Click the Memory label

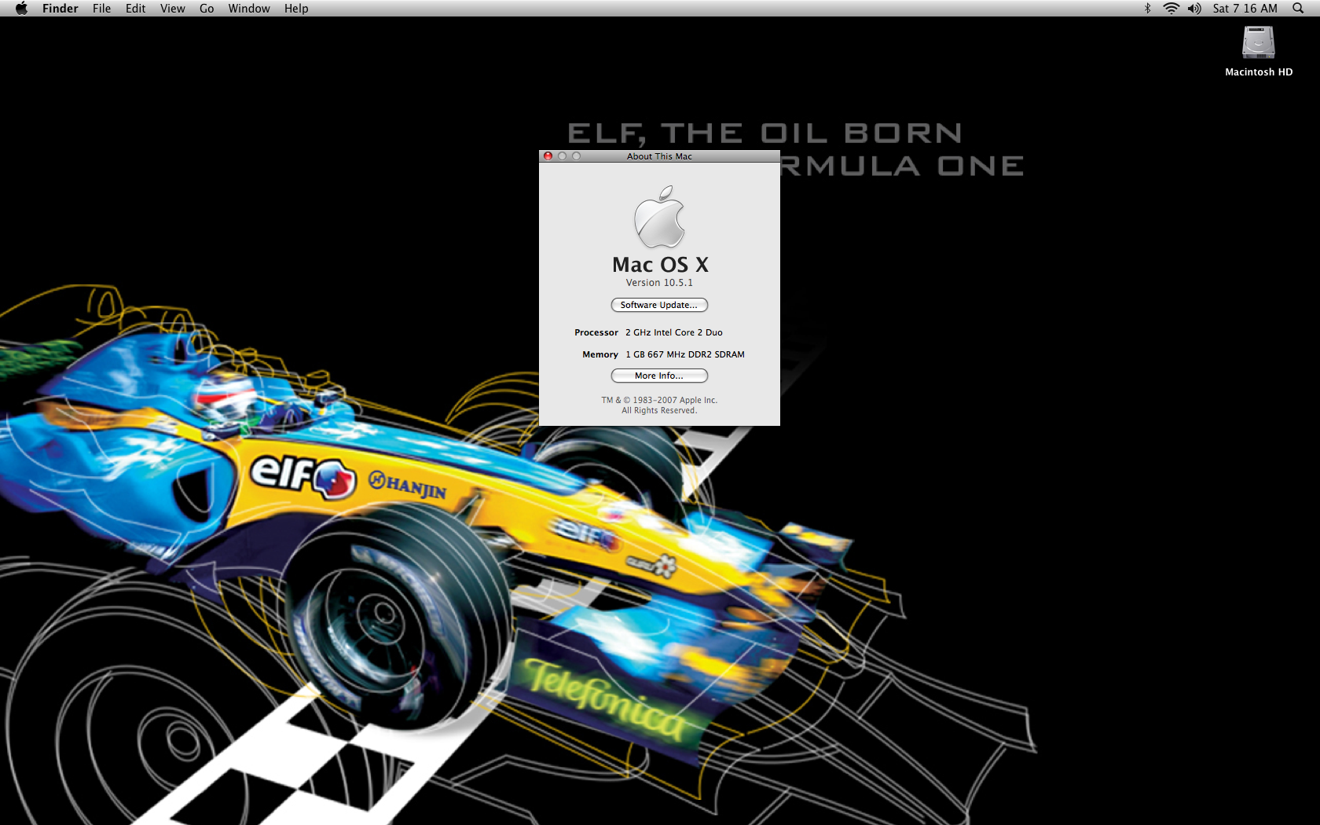click(x=600, y=354)
